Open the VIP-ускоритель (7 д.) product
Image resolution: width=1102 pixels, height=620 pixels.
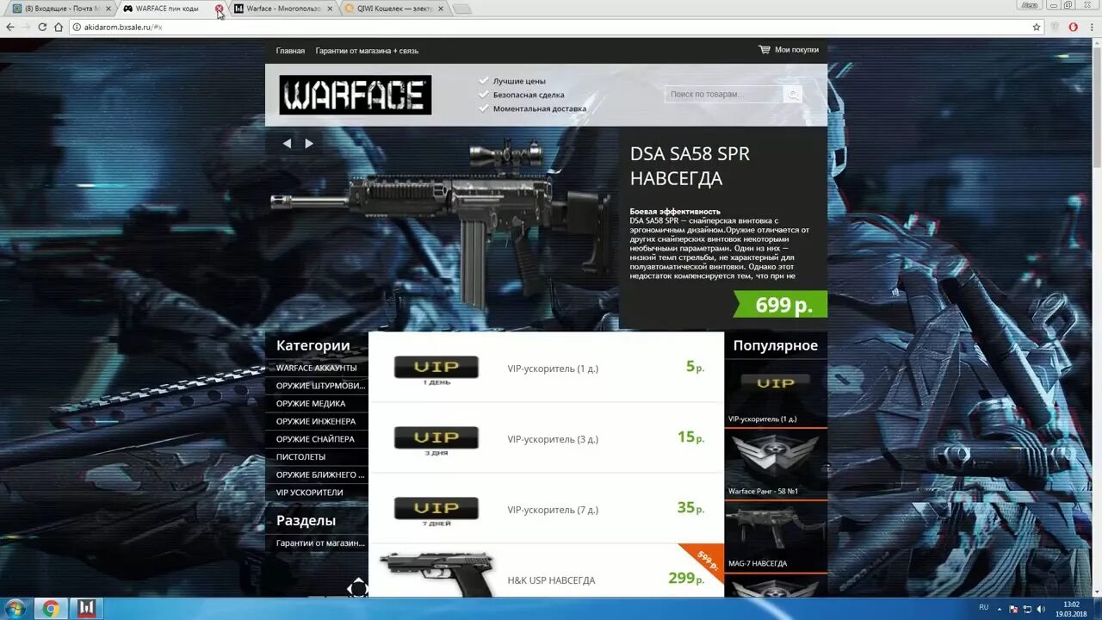click(553, 510)
